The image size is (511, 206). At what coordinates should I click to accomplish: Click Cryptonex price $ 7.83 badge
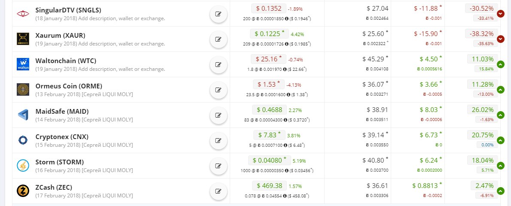(x=270, y=135)
